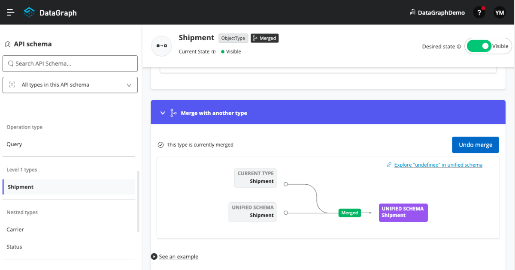Click the Undo merge button

pyautogui.click(x=475, y=144)
